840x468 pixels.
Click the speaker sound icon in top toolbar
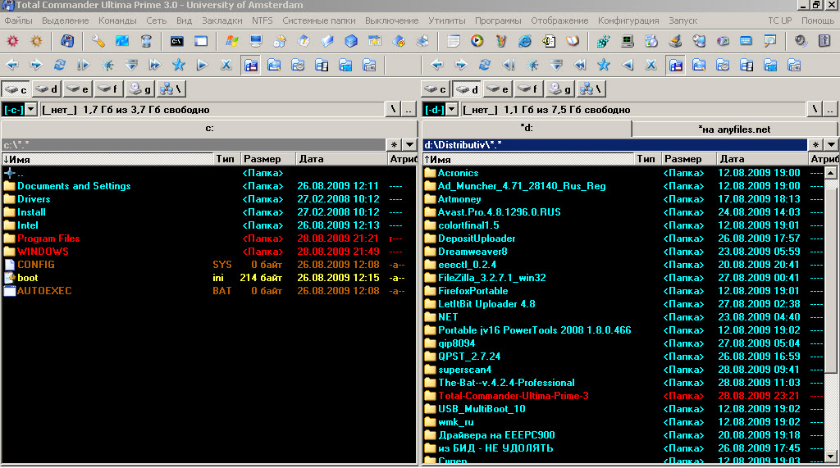point(801,41)
